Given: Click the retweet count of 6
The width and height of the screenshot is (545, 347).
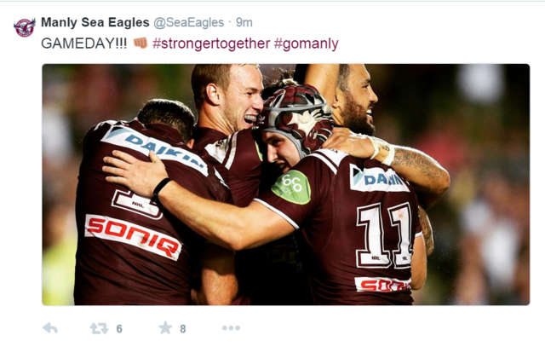Looking at the screenshot, I should (x=119, y=328).
